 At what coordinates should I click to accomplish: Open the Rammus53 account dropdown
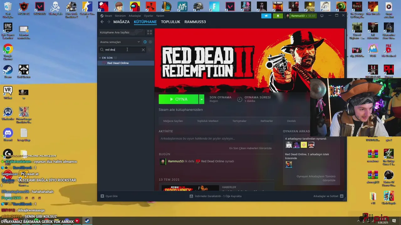point(301,16)
